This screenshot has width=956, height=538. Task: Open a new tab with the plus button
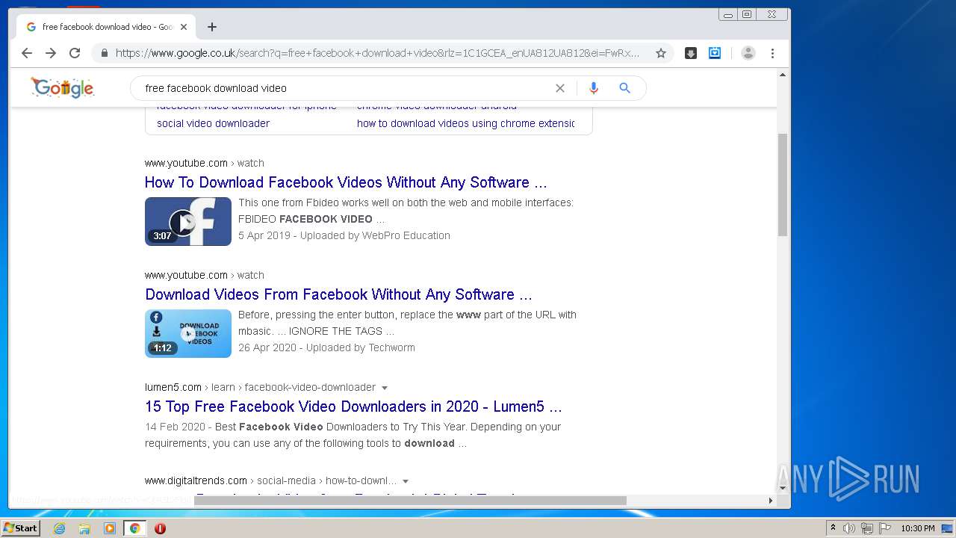click(x=212, y=27)
